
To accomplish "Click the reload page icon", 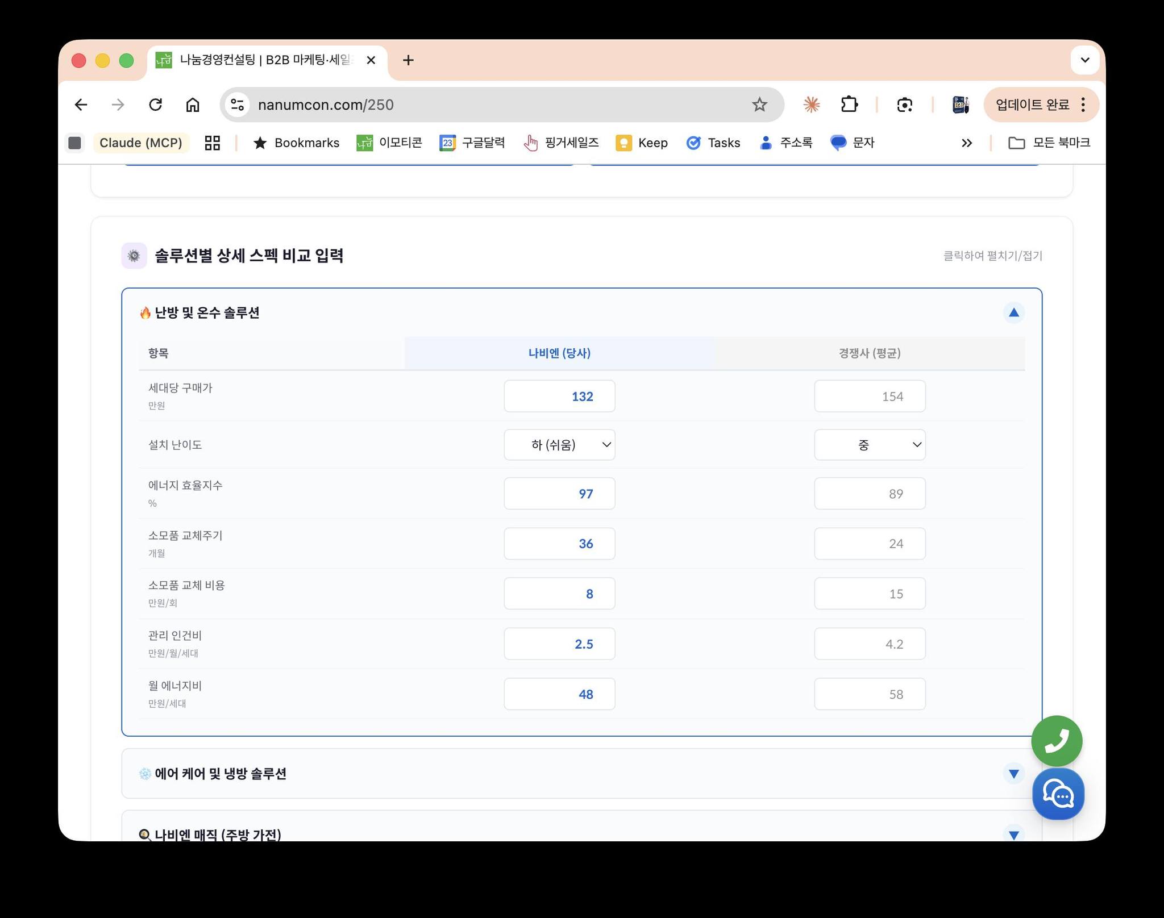I will coord(155,105).
